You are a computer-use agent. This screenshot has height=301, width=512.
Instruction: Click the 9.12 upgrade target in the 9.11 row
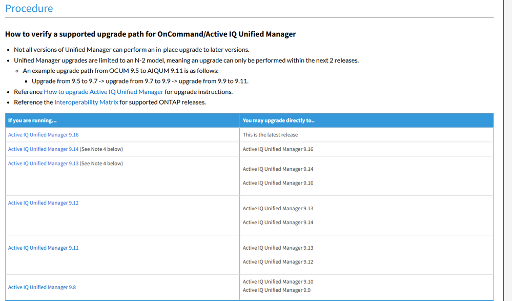278,262
